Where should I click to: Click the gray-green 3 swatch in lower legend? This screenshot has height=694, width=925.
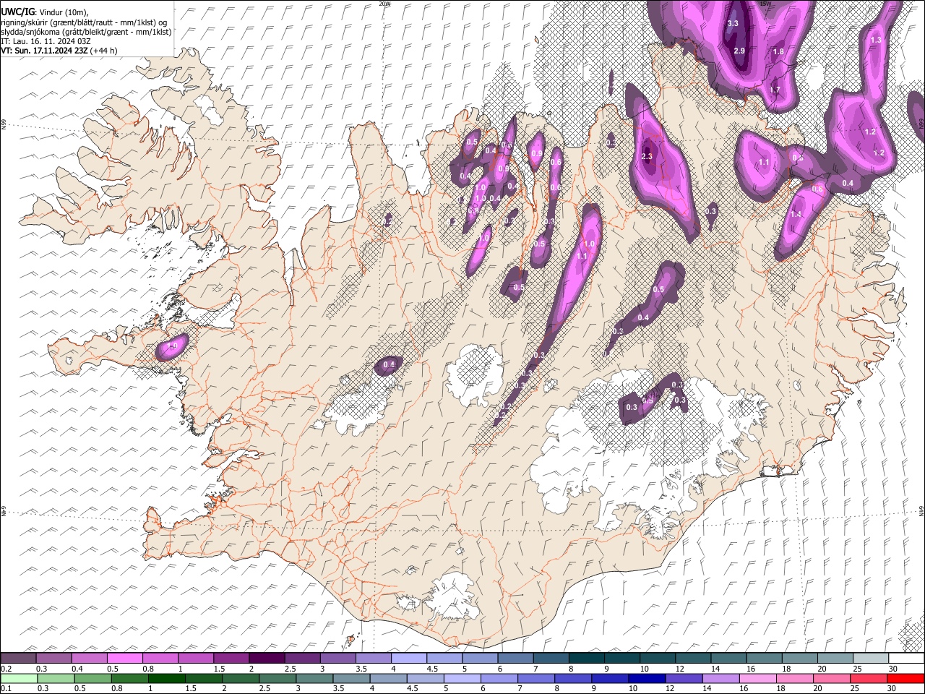pos(314,678)
